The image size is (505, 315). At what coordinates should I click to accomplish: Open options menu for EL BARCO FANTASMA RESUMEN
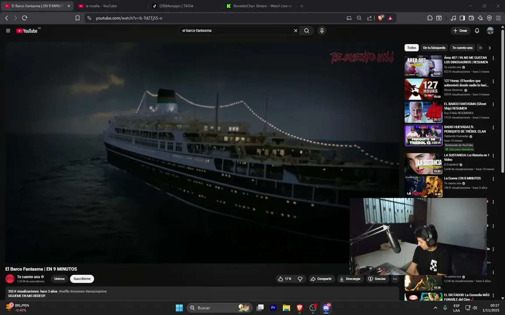tap(493, 105)
